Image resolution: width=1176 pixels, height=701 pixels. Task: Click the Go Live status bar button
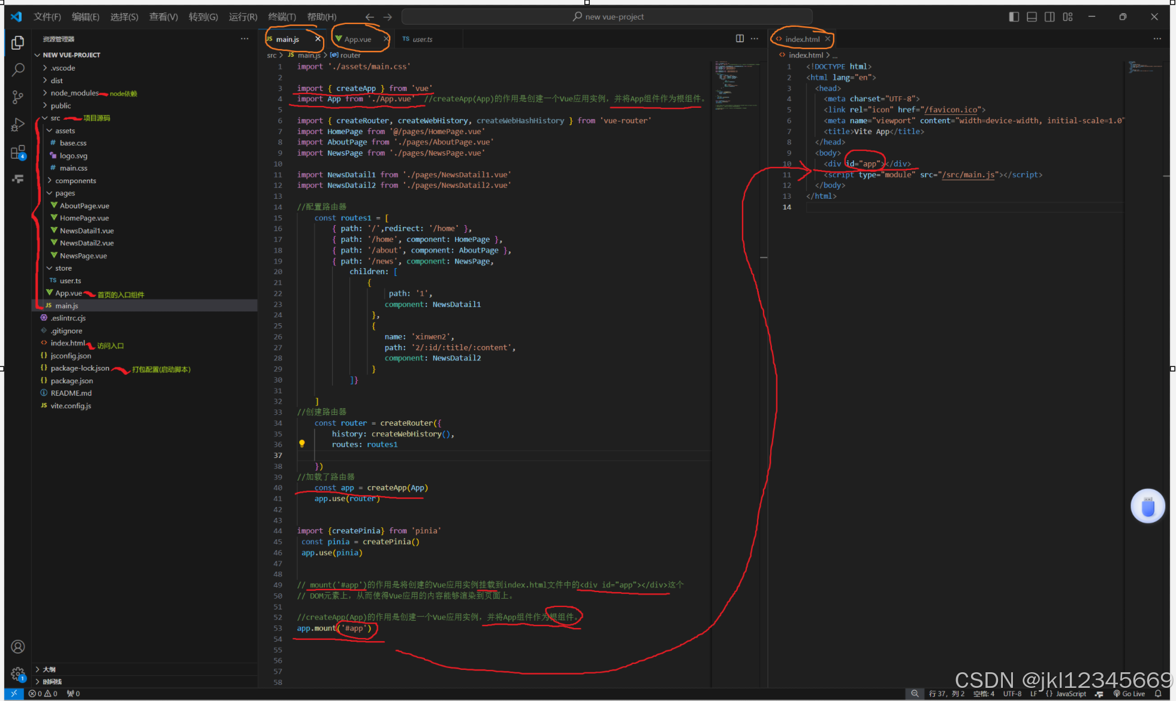(1129, 694)
